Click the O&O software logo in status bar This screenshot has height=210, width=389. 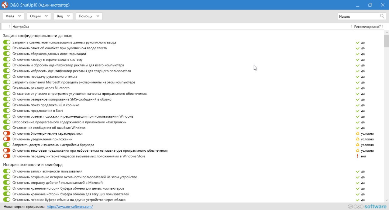[367, 207]
